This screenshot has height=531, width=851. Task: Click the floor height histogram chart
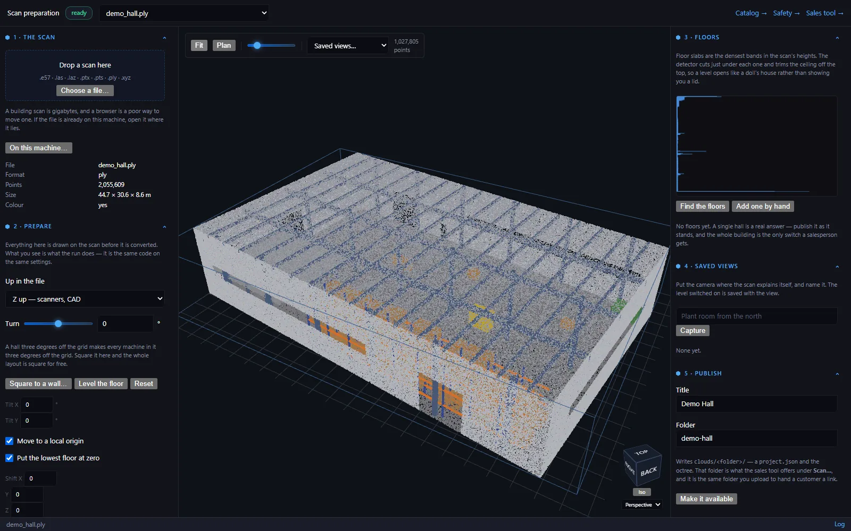click(x=756, y=146)
